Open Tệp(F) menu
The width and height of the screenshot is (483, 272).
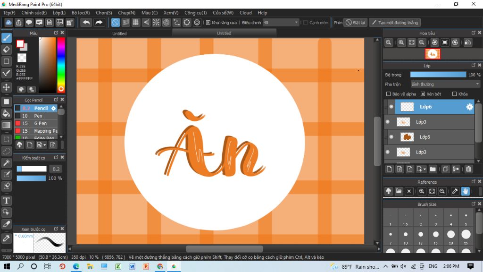click(x=9, y=13)
